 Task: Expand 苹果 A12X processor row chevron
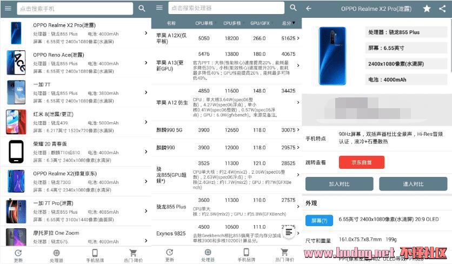[298, 38]
